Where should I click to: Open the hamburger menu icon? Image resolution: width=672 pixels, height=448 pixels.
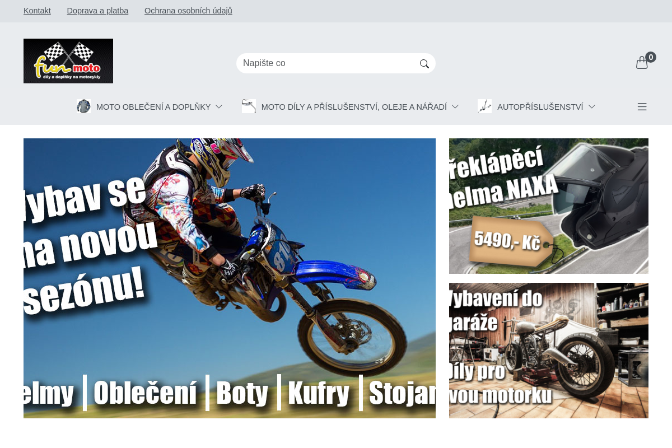pos(642,106)
